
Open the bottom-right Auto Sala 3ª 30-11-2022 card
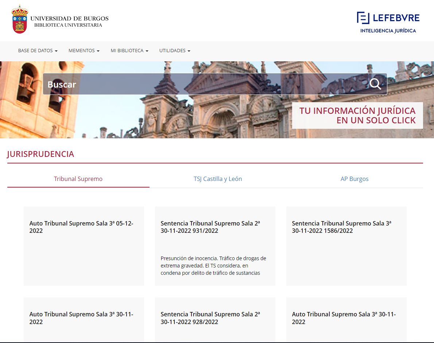click(x=344, y=318)
